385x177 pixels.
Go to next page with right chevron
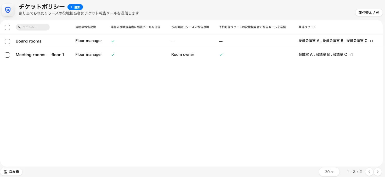(378, 172)
